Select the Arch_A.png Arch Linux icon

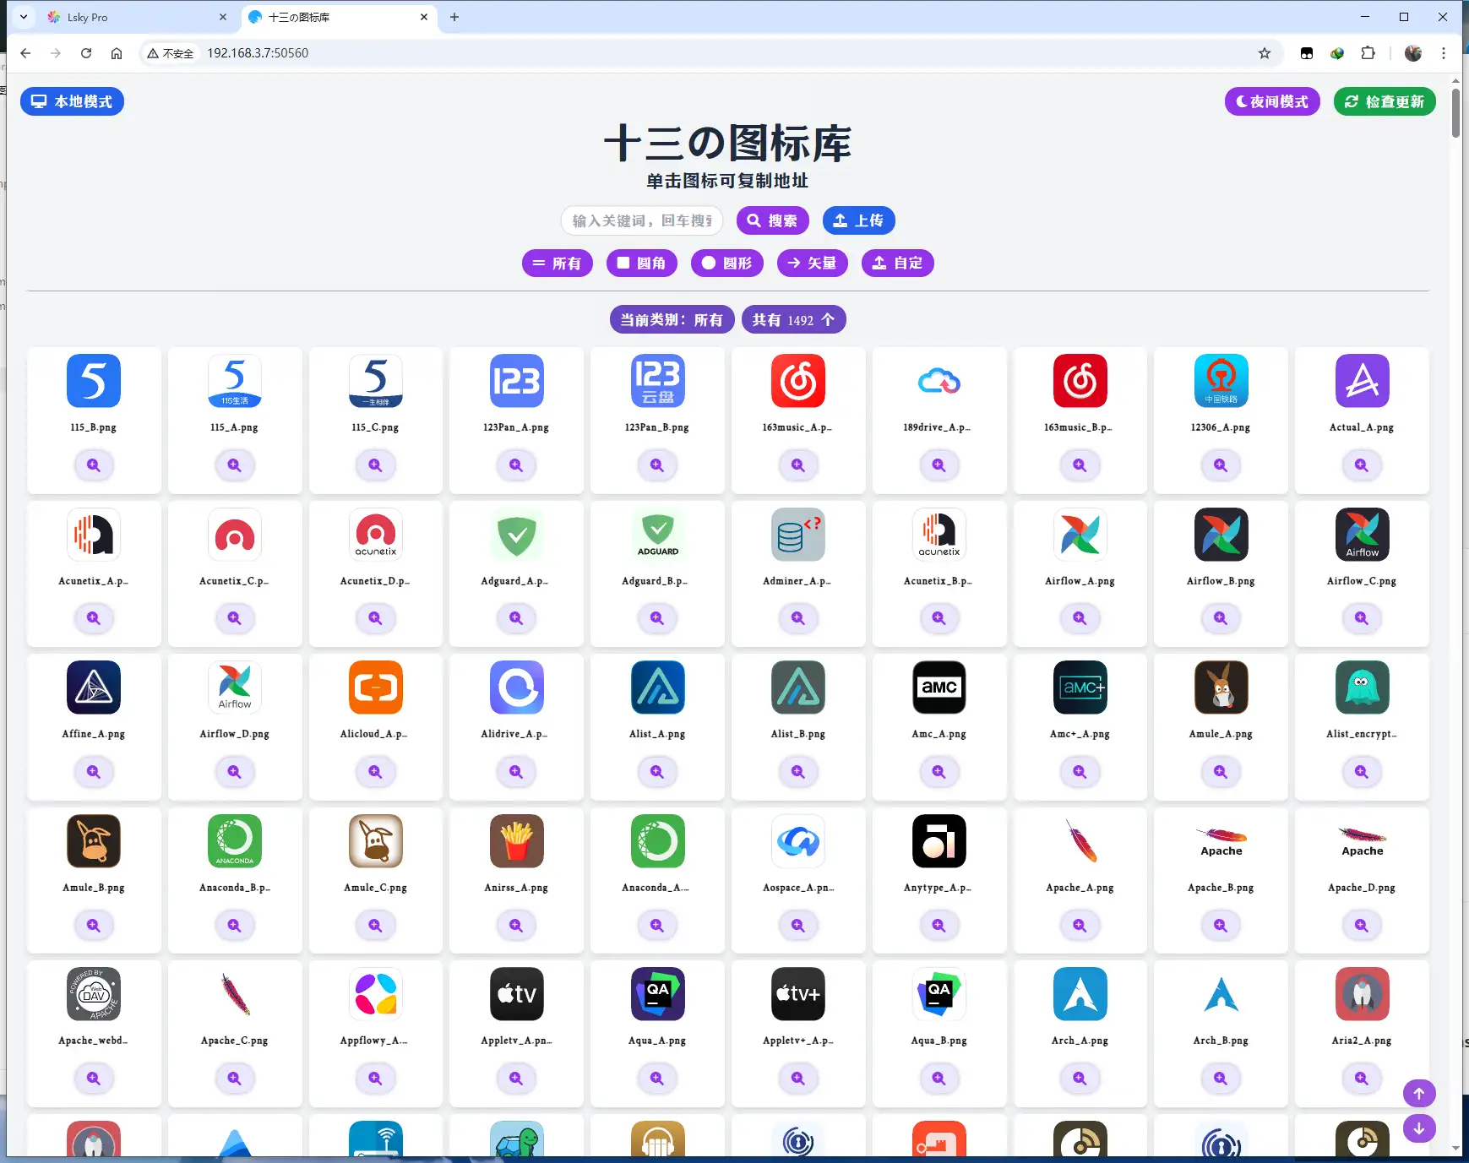tap(1080, 994)
